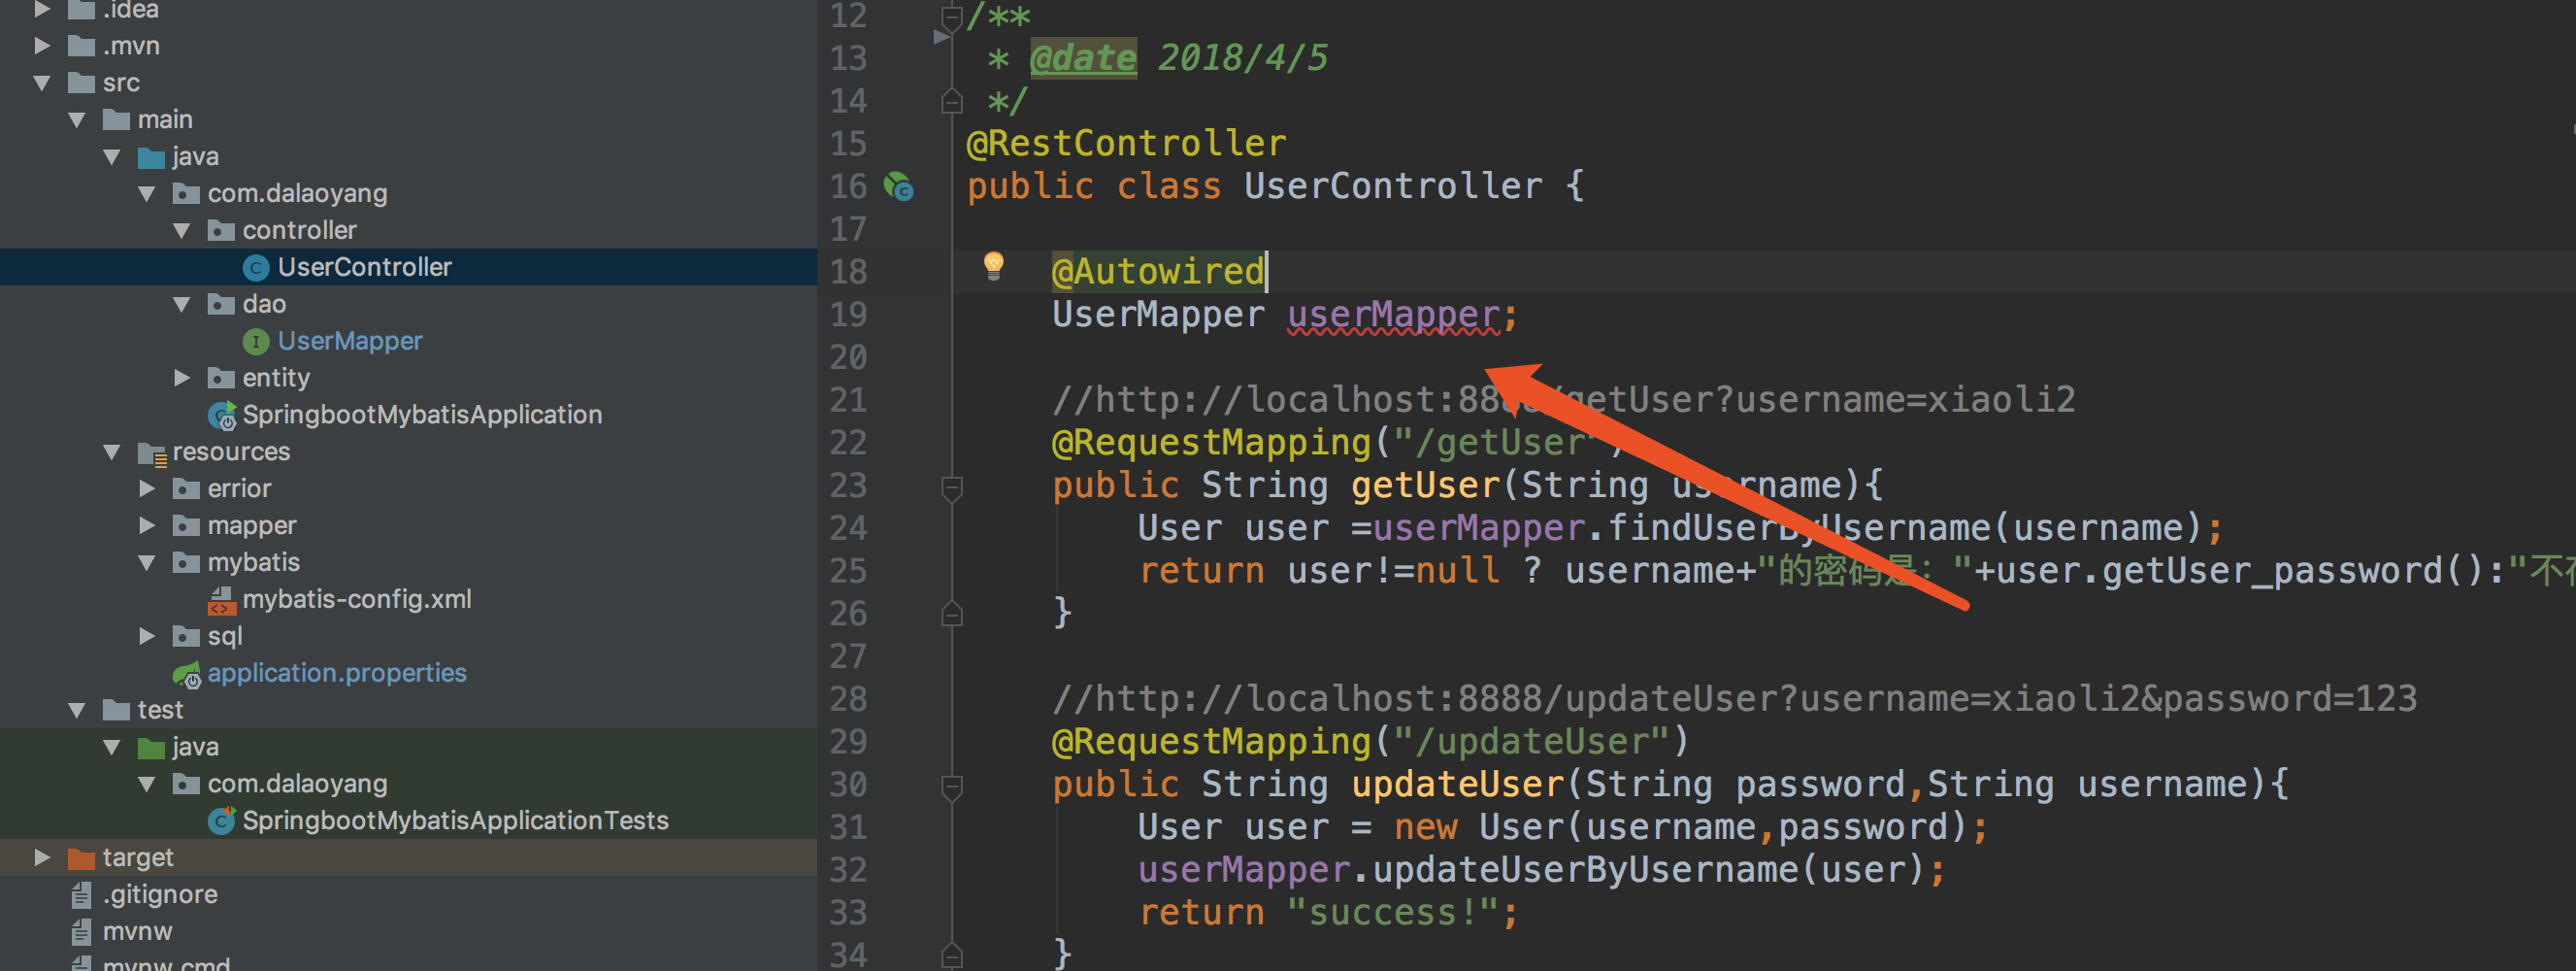The height and width of the screenshot is (971, 2576).
Task: Expand the entity package folder
Action: 182,378
